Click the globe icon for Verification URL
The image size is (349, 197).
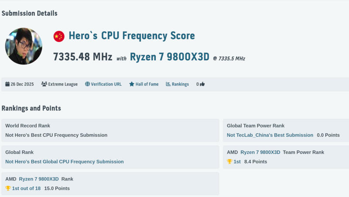pyautogui.click(x=87, y=84)
